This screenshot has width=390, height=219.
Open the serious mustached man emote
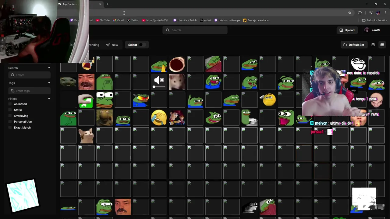point(123,207)
